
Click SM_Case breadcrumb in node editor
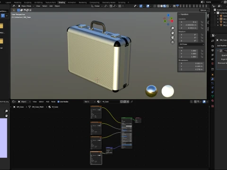point(20,107)
